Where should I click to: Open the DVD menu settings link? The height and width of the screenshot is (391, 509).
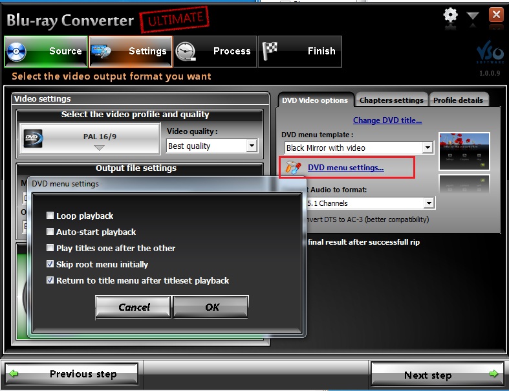[346, 168]
